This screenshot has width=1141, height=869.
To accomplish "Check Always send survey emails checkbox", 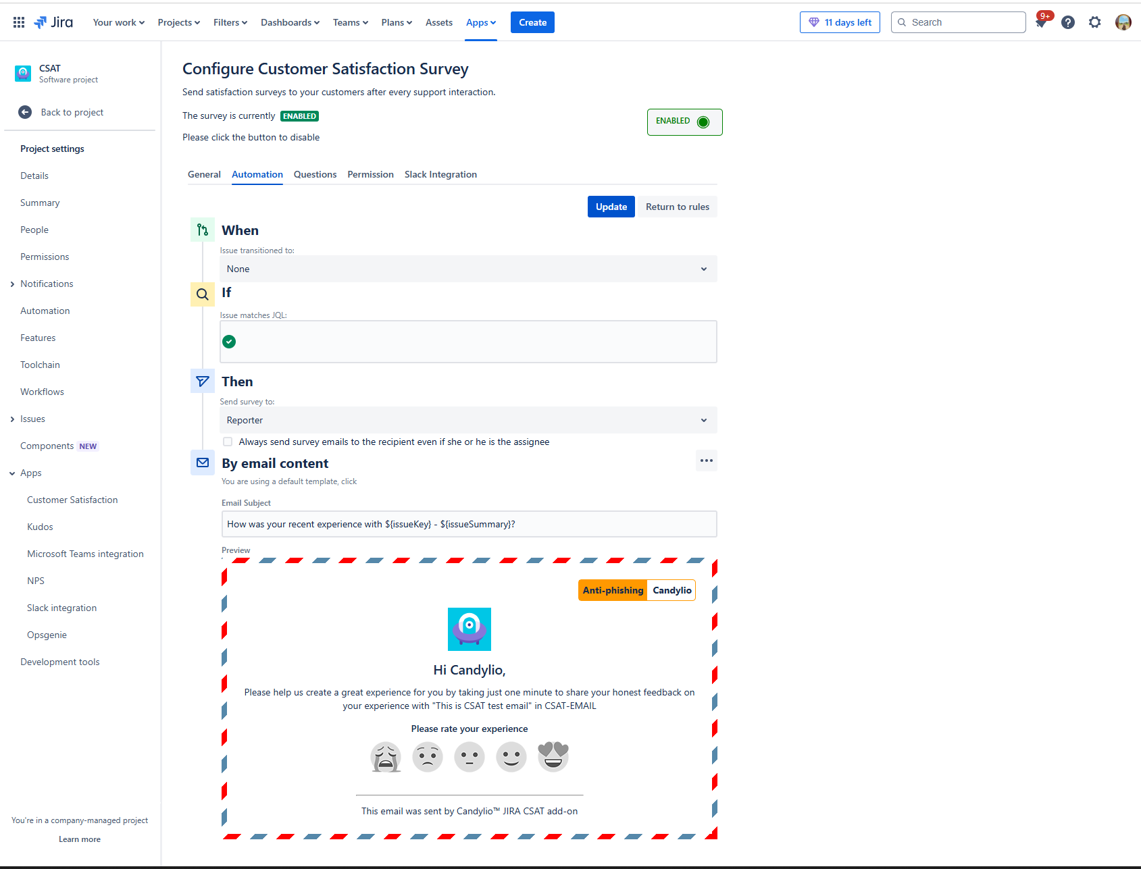I will point(228,442).
